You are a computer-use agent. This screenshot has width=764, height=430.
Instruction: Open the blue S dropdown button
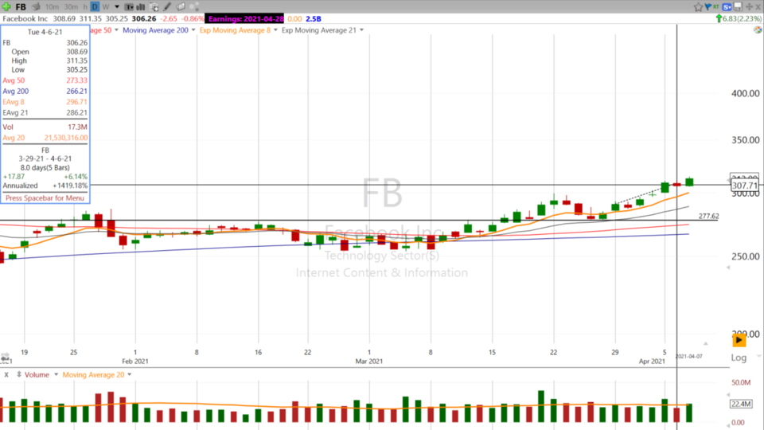tap(727, 7)
